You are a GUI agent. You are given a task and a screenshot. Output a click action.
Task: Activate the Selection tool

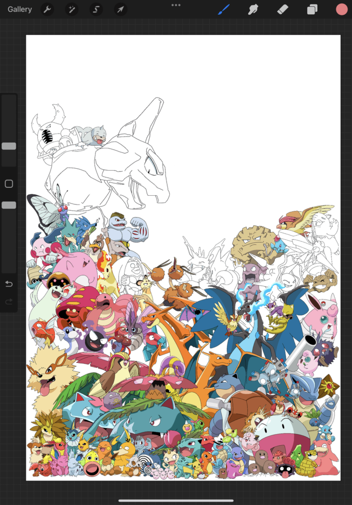[96, 9]
